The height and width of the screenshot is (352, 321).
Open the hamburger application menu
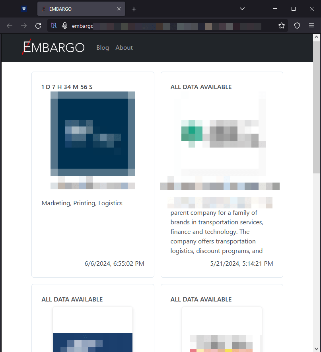point(311,25)
